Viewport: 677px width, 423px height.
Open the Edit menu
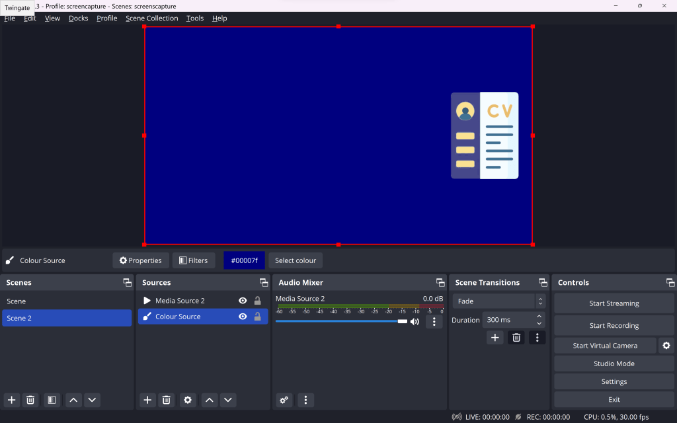(x=30, y=18)
